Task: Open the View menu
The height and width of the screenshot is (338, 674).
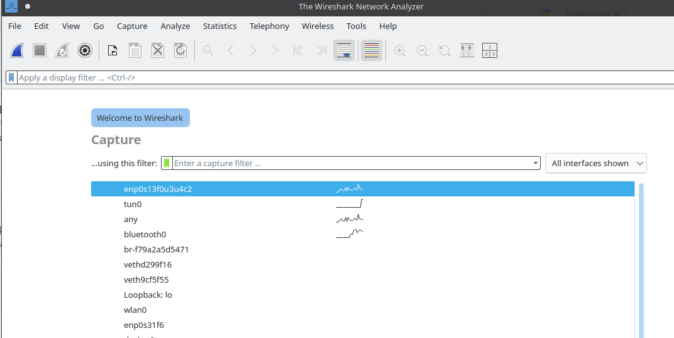Action: point(71,26)
